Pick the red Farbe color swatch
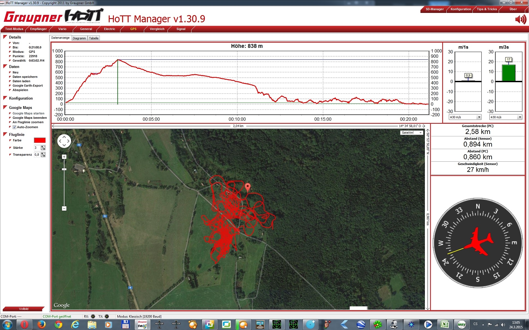Image resolution: width=529 pixels, height=330 pixels. (x=40, y=140)
